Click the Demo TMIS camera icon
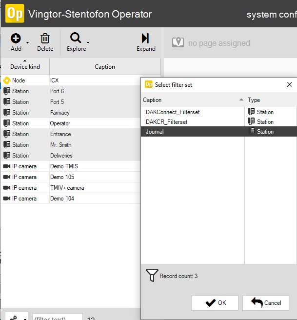Image resolution: width=297 pixels, height=320 pixels. click(7, 166)
